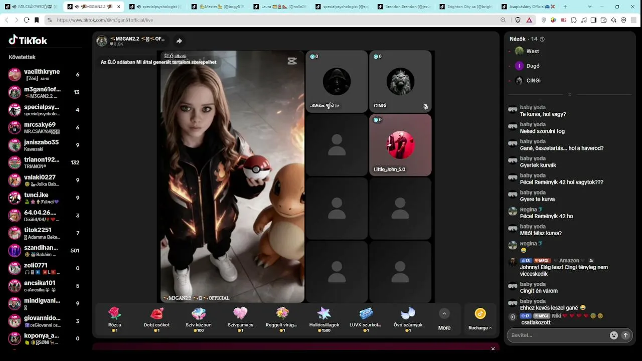Send the Reggeli virág gift

pos(282,319)
